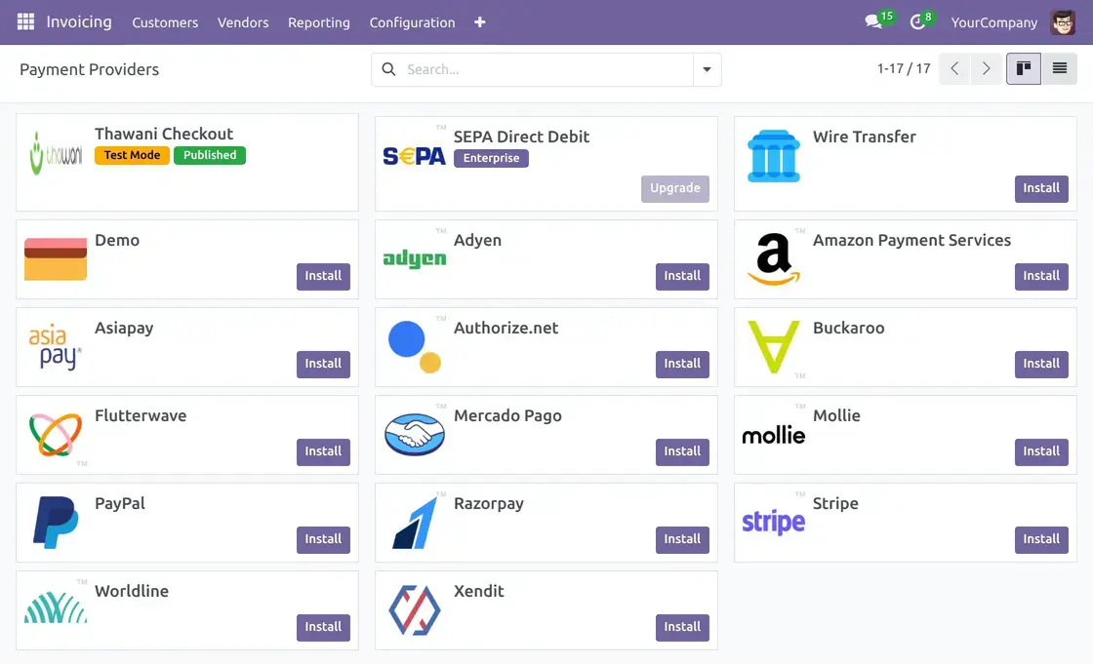1093x664 pixels.
Task: Click the plus icon in top menu
Action: coord(479,22)
